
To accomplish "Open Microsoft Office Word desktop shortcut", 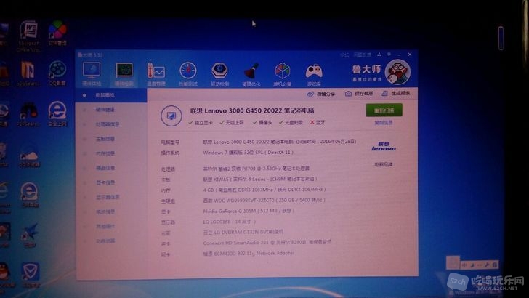I will [x=29, y=36].
